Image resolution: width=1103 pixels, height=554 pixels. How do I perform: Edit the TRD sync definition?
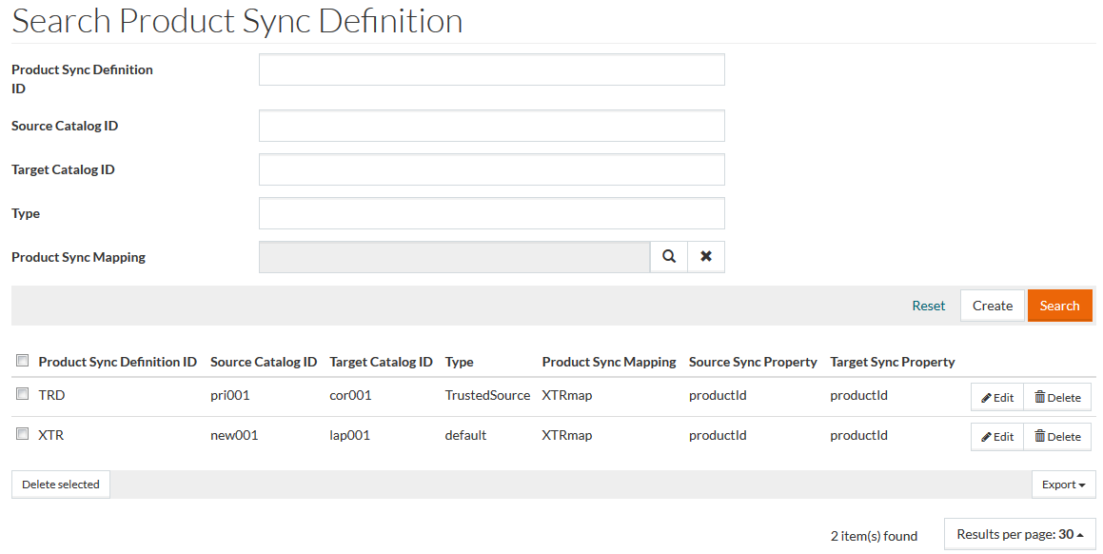(x=997, y=397)
